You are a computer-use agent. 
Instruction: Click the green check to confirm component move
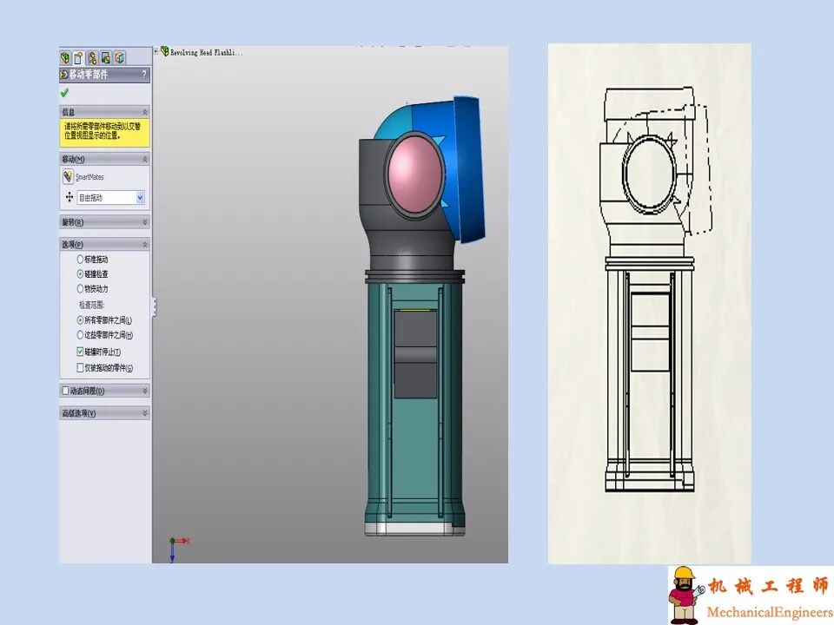click(64, 93)
